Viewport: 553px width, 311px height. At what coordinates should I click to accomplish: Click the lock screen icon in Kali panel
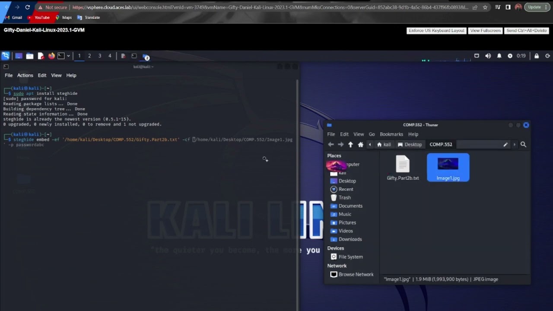537,56
